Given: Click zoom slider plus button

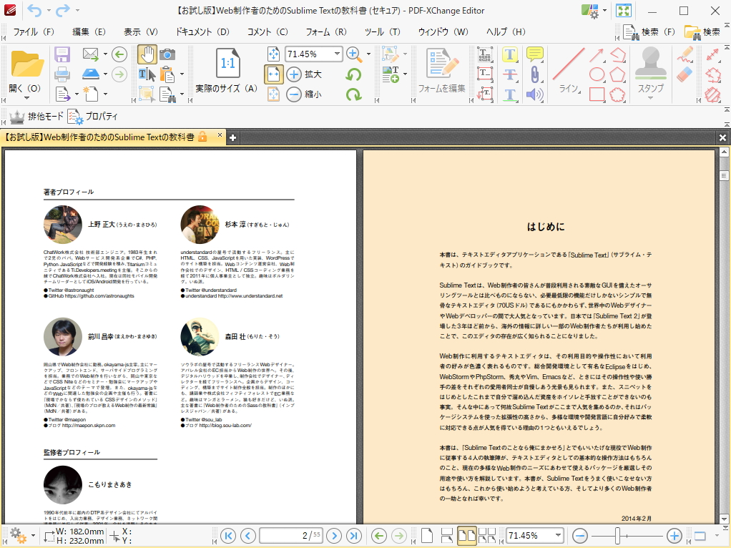Looking at the screenshot, I should [674, 535].
